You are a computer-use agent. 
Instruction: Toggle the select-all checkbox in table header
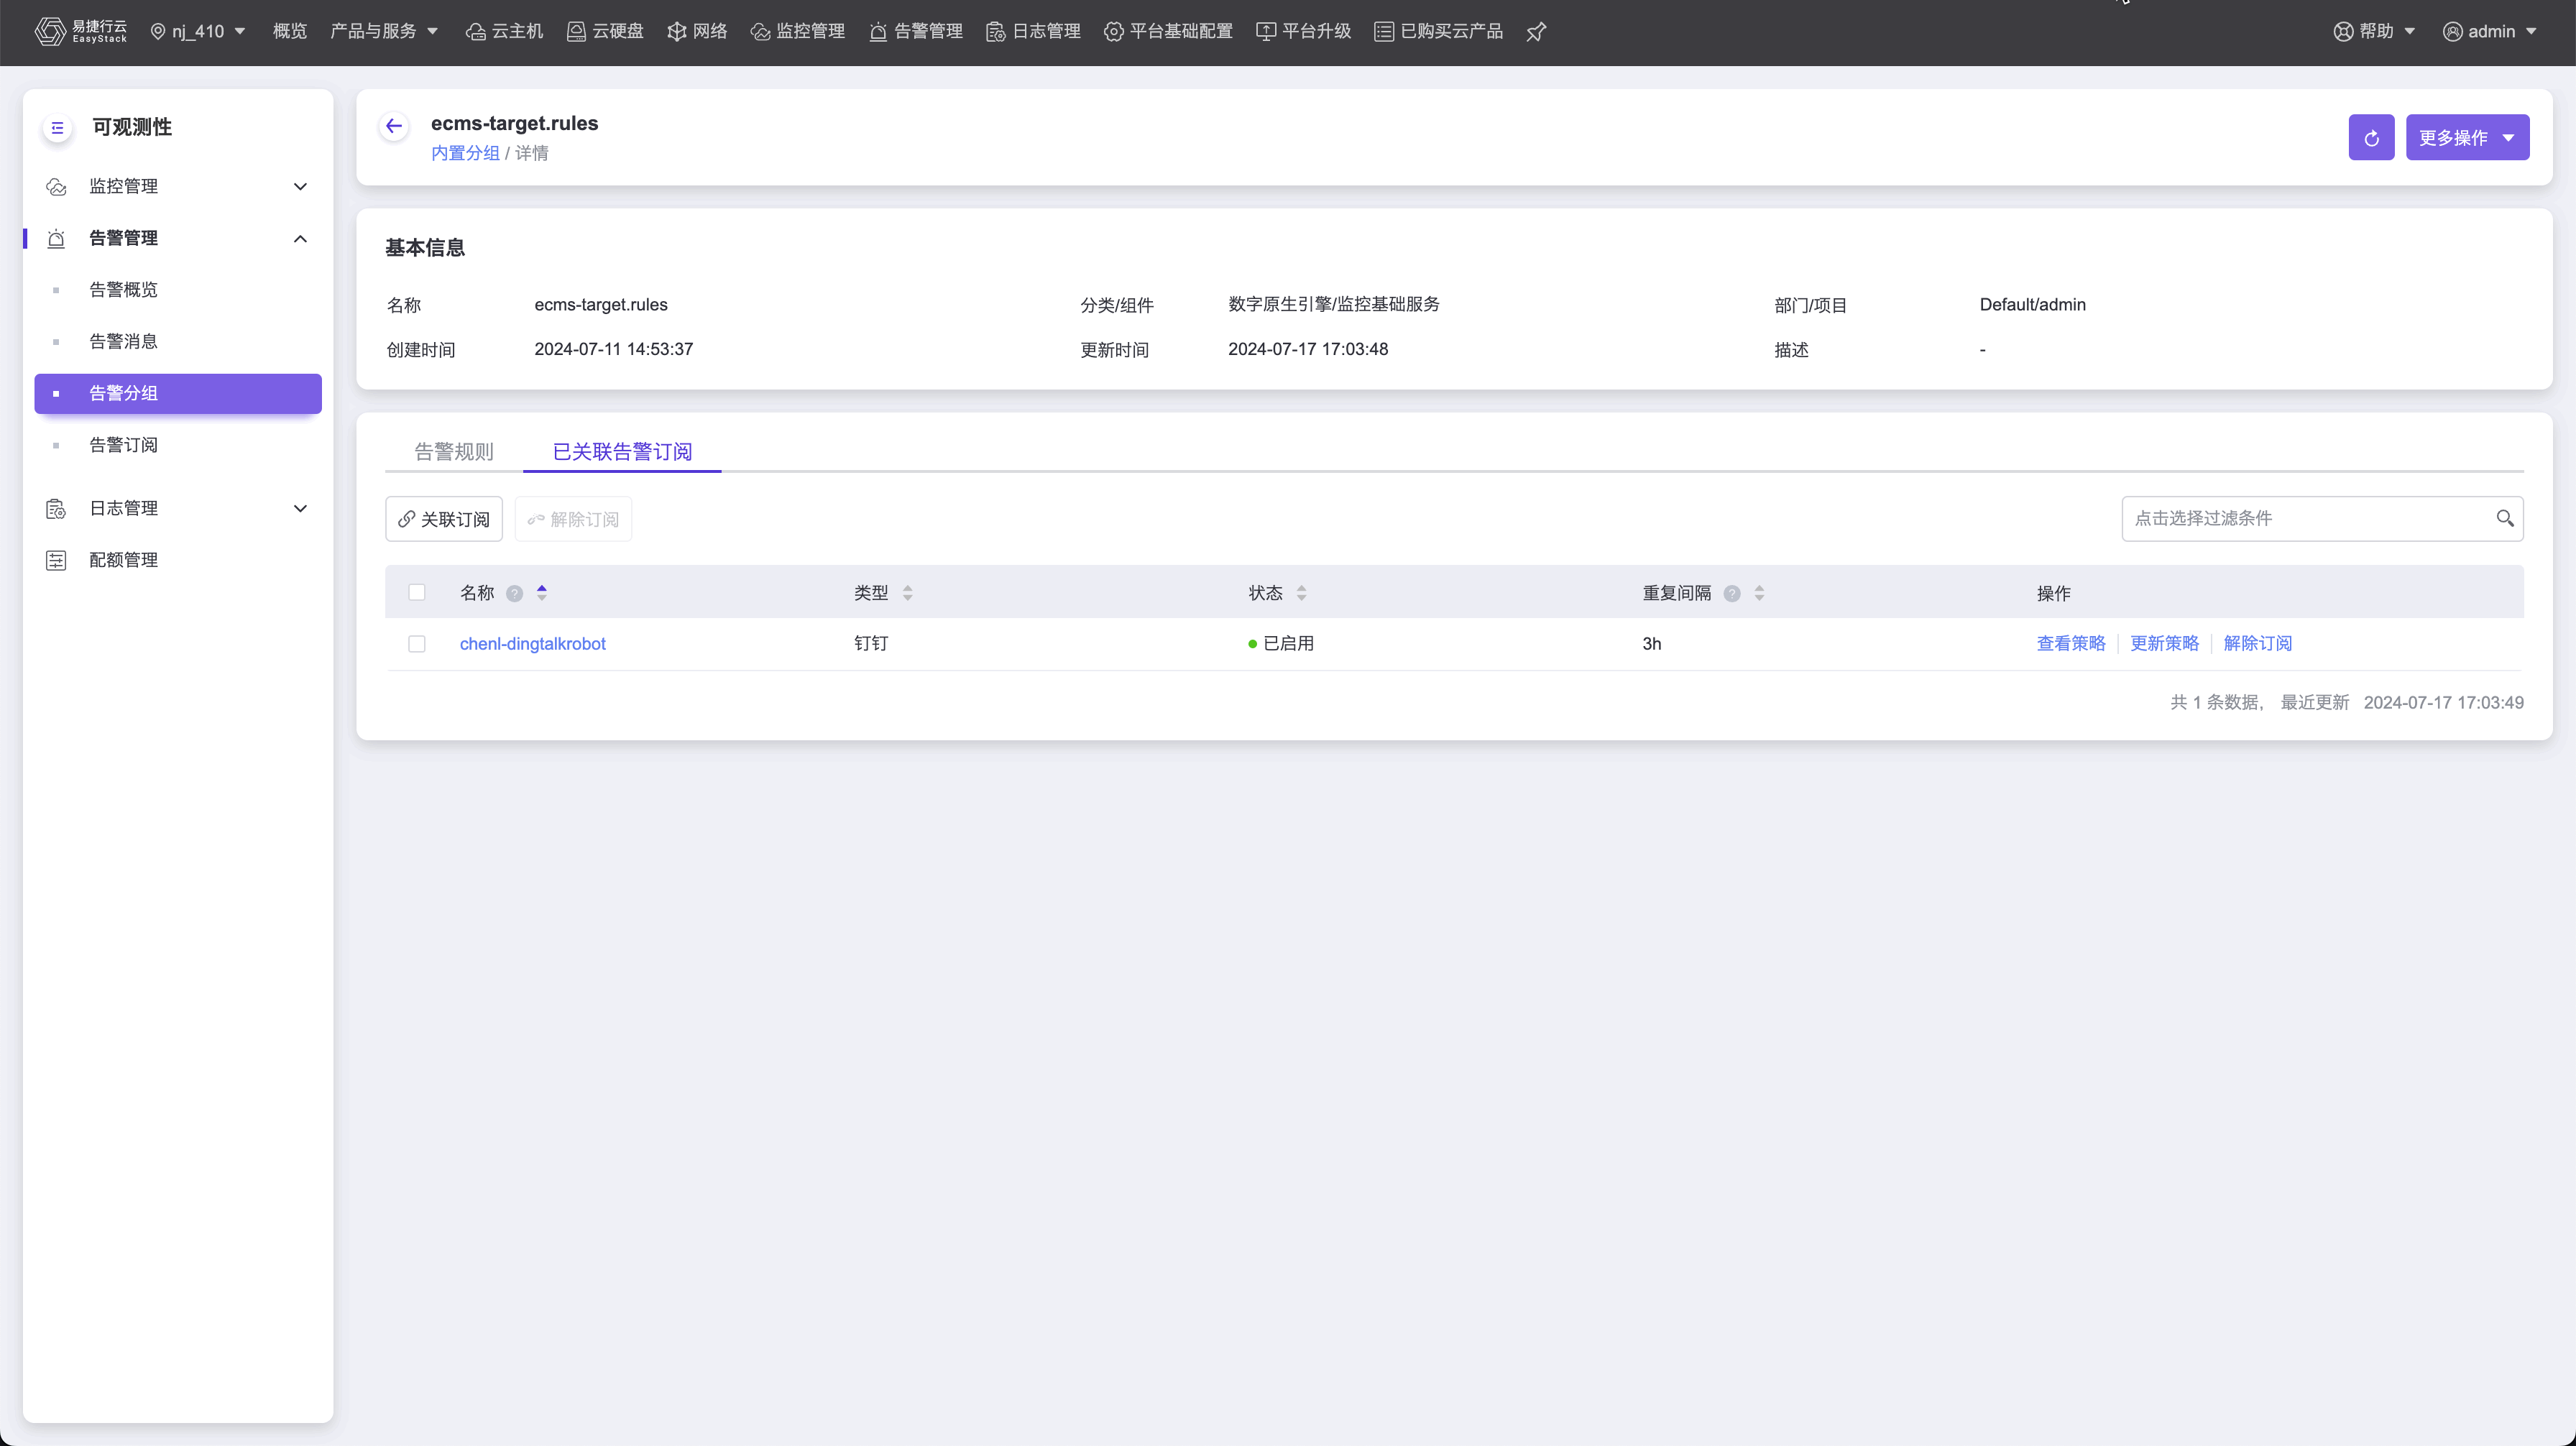point(417,593)
